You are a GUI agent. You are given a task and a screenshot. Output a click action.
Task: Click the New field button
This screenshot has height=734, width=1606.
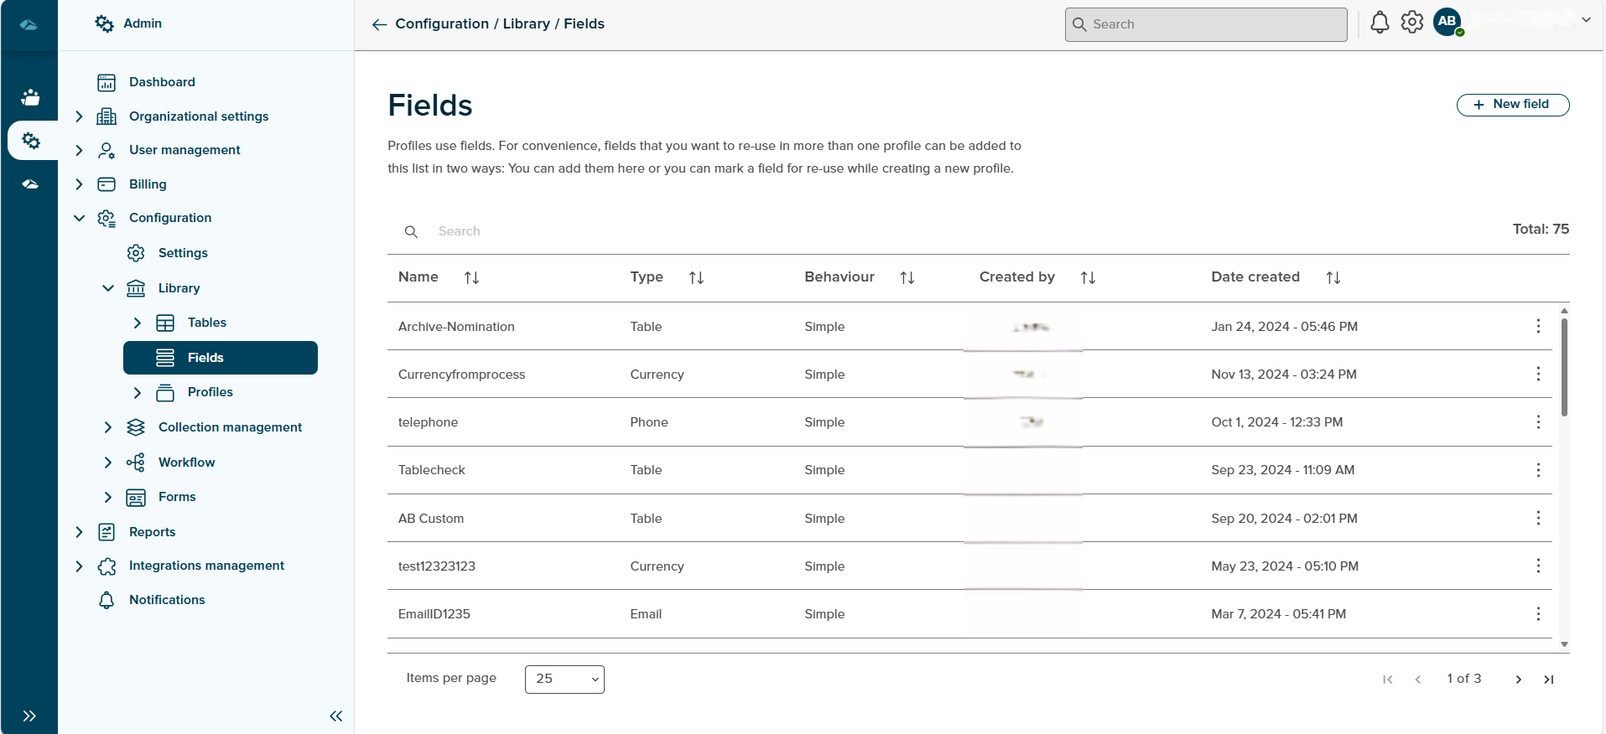(x=1512, y=105)
